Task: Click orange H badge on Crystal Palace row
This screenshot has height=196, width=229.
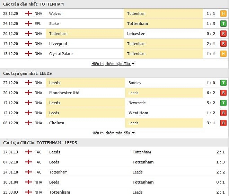Action: tap(223, 54)
